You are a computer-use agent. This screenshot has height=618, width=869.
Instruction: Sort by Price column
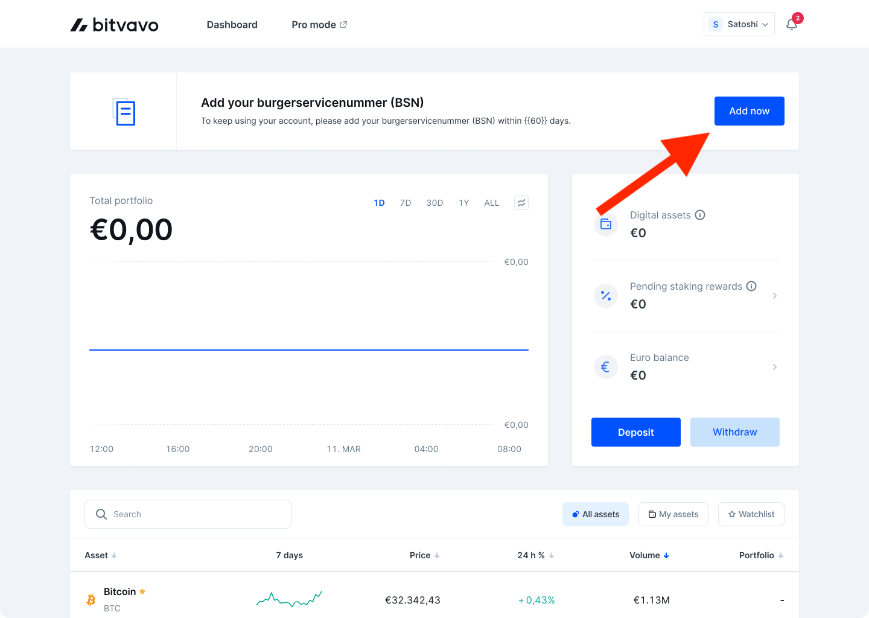[x=425, y=555]
